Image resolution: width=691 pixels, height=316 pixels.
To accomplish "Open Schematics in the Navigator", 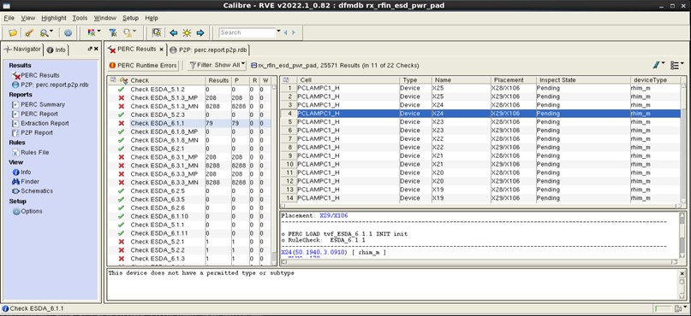I will 33,191.
